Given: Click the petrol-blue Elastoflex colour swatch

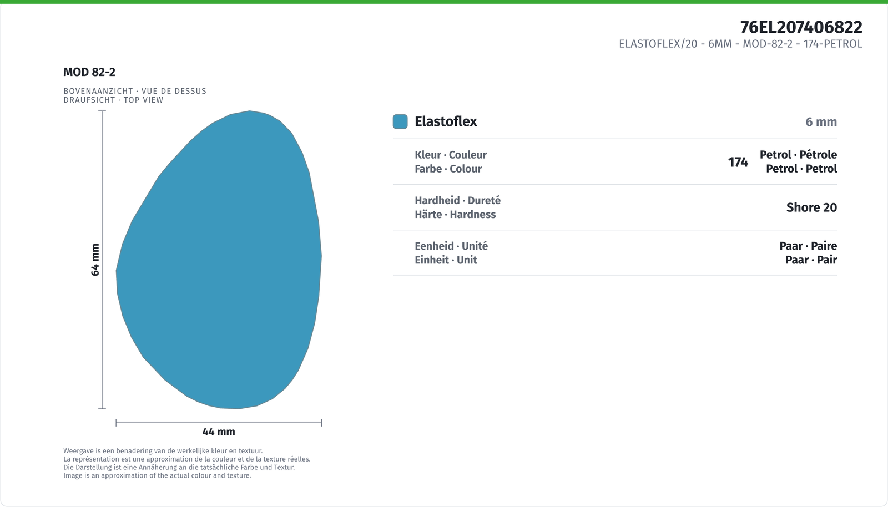Looking at the screenshot, I should (400, 121).
